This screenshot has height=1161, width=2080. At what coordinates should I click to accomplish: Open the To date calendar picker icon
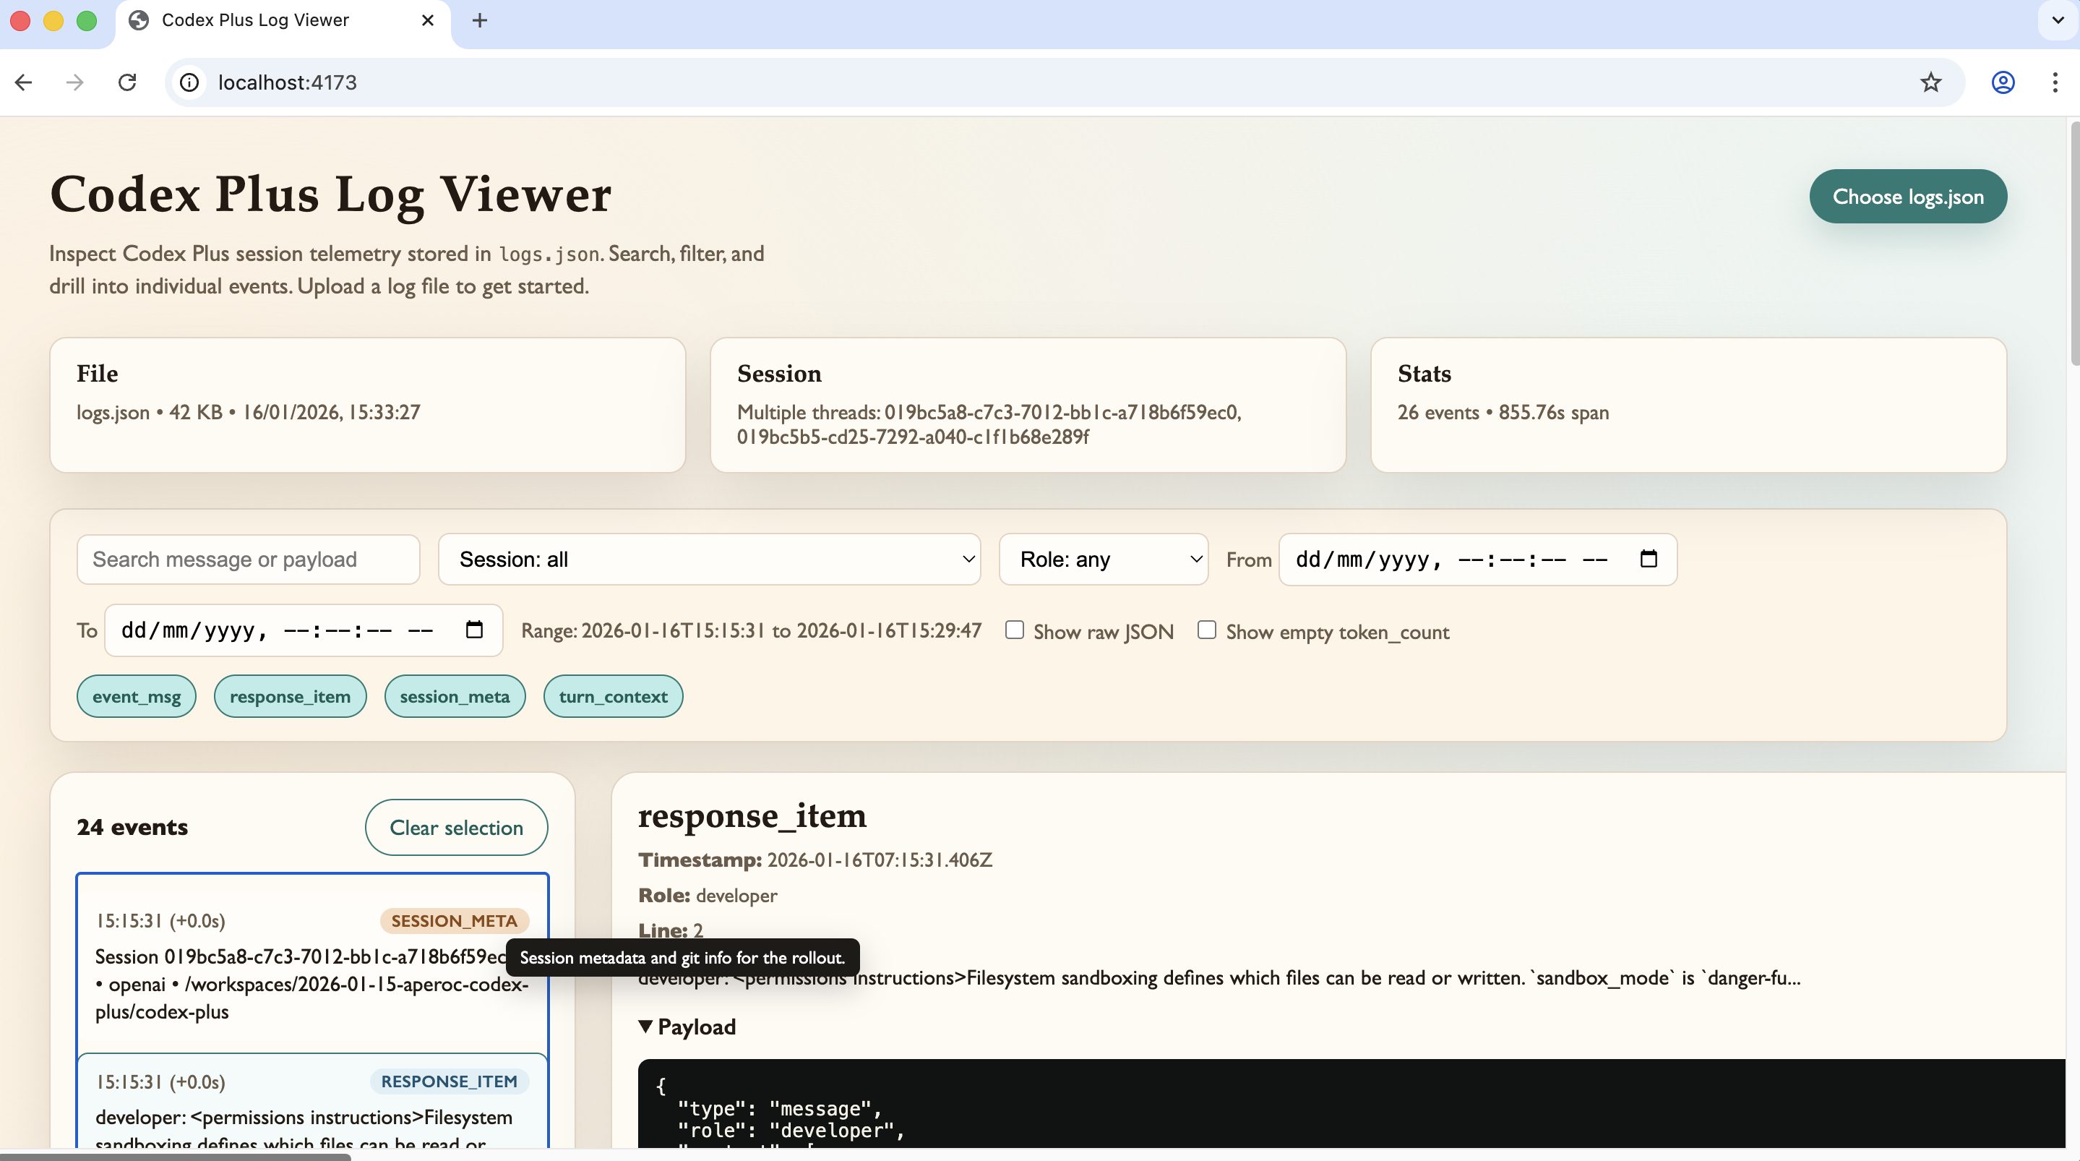coord(474,630)
